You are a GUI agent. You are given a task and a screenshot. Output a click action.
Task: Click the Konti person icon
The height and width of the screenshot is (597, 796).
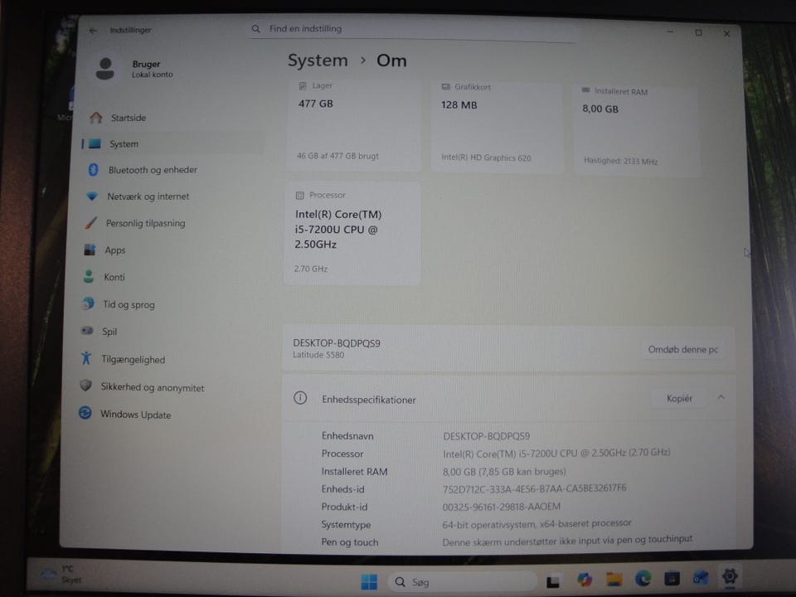[89, 277]
